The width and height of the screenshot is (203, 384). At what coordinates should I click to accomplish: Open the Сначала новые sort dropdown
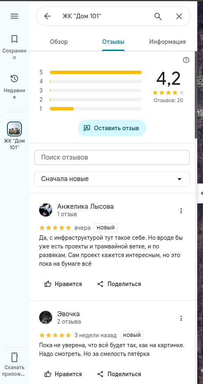[x=112, y=179]
